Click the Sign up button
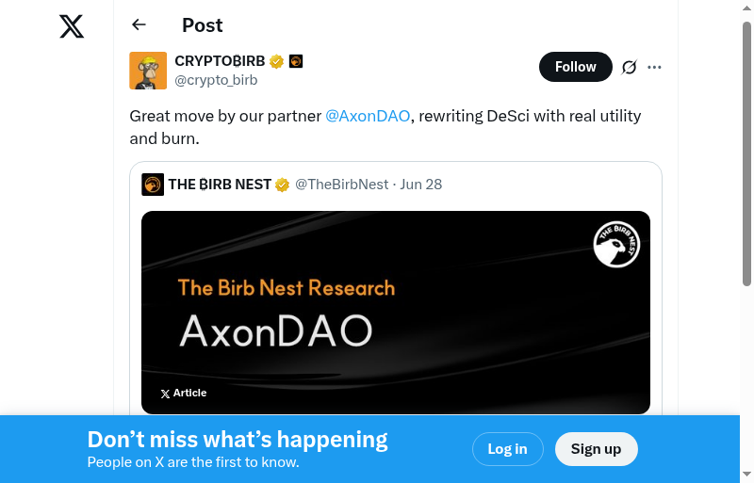 pos(596,449)
